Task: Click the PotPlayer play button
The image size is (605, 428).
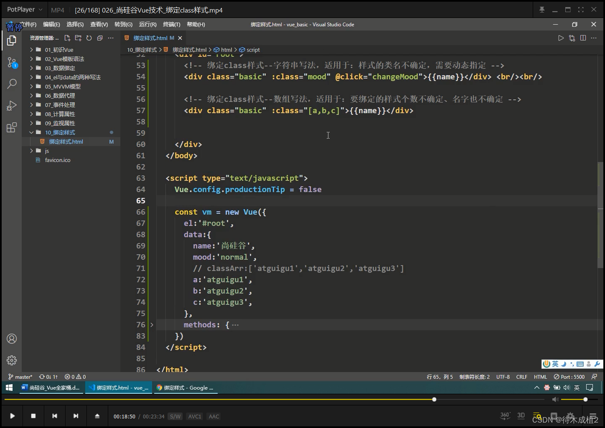Action: tap(12, 416)
